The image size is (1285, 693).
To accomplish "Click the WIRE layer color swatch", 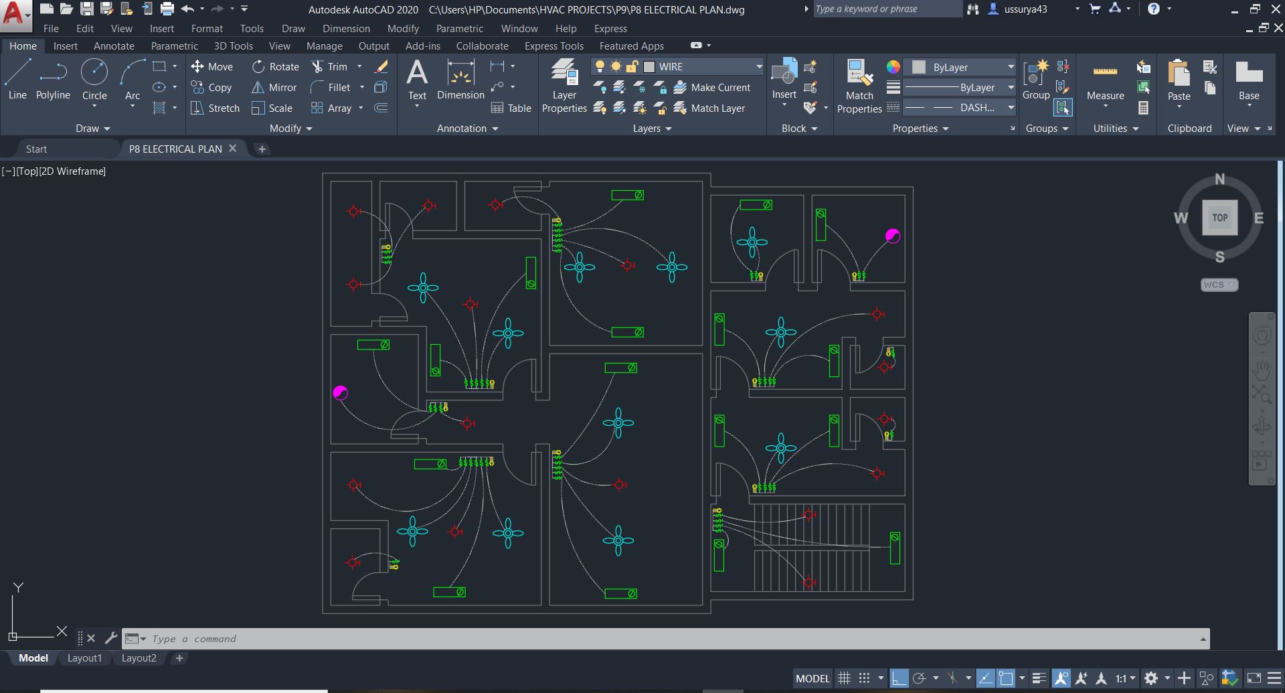I will [x=649, y=67].
